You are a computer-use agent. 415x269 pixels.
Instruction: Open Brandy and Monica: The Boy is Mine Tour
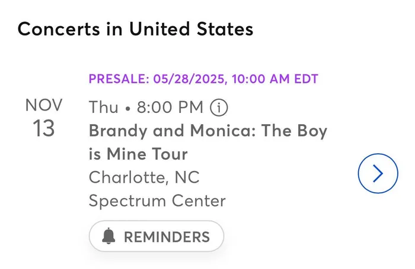click(x=208, y=142)
